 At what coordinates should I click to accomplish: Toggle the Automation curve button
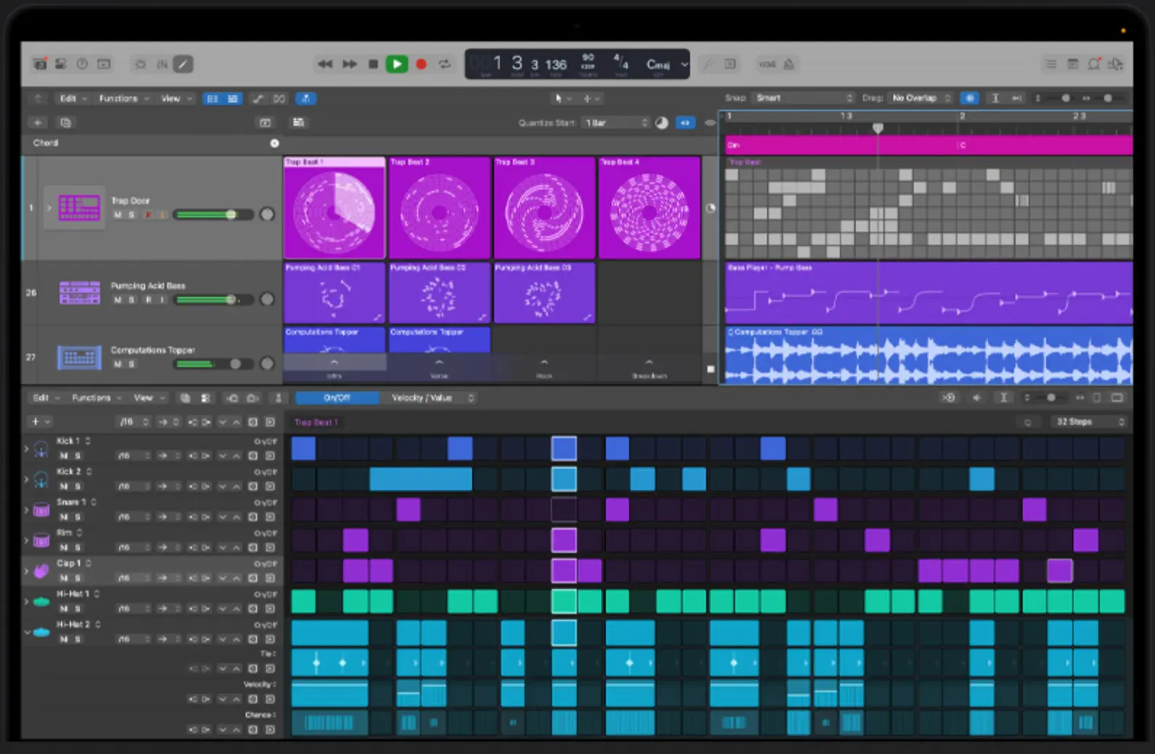click(259, 98)
